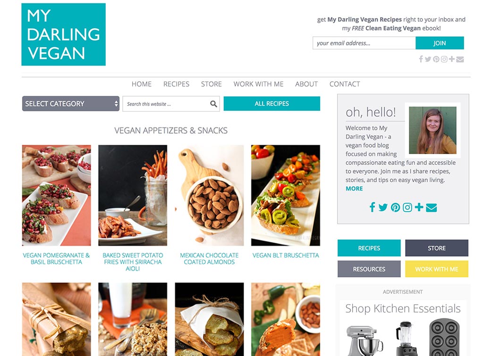Click the gray Facebook icon under Join
This screenshot has height=356, width=491.
(421, 59)
